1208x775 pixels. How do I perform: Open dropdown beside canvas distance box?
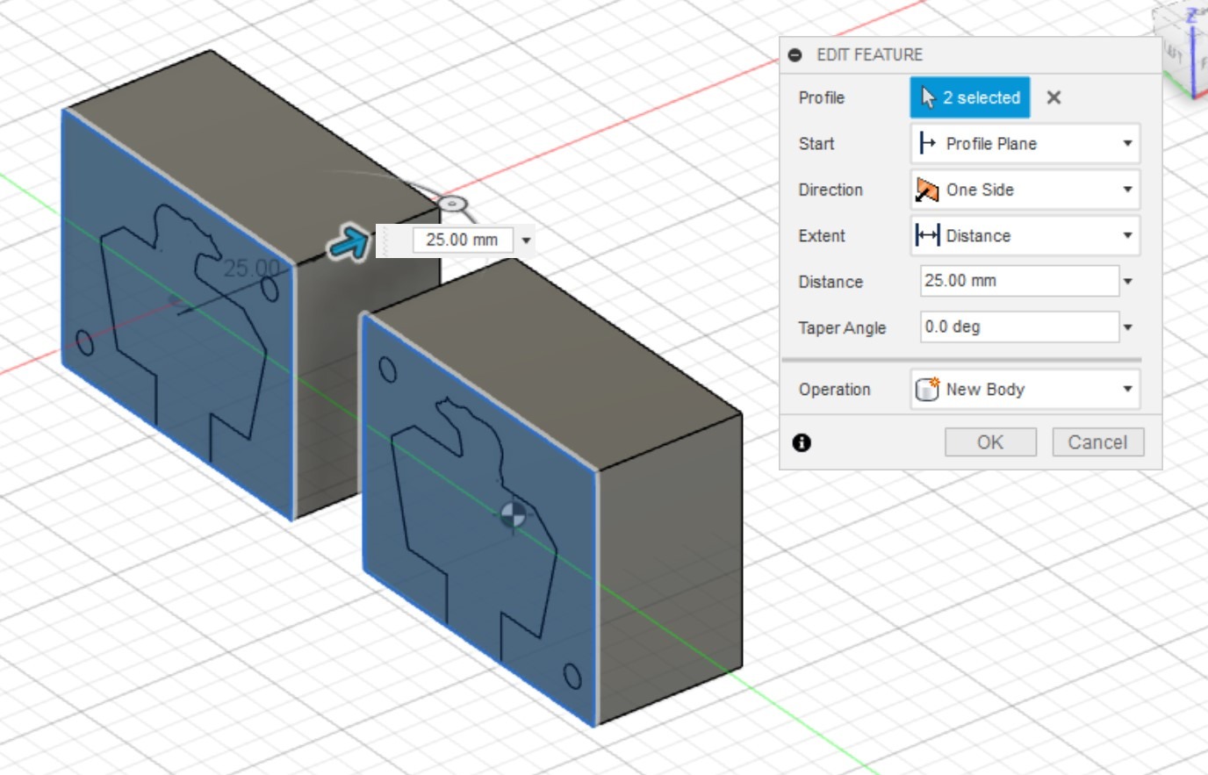point(526,240)
